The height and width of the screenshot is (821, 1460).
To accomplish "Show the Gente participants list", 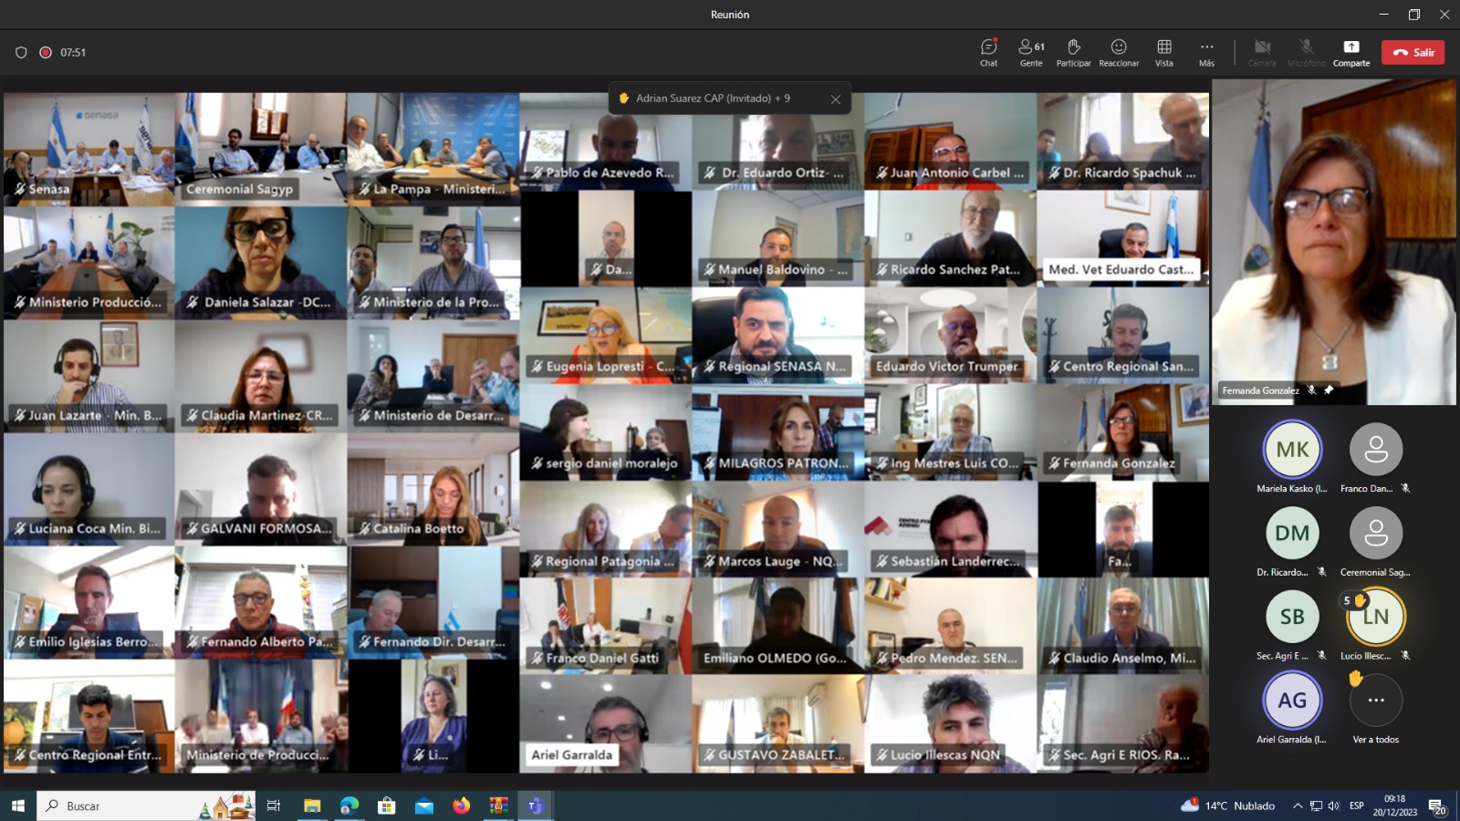I will point(1031,52).
